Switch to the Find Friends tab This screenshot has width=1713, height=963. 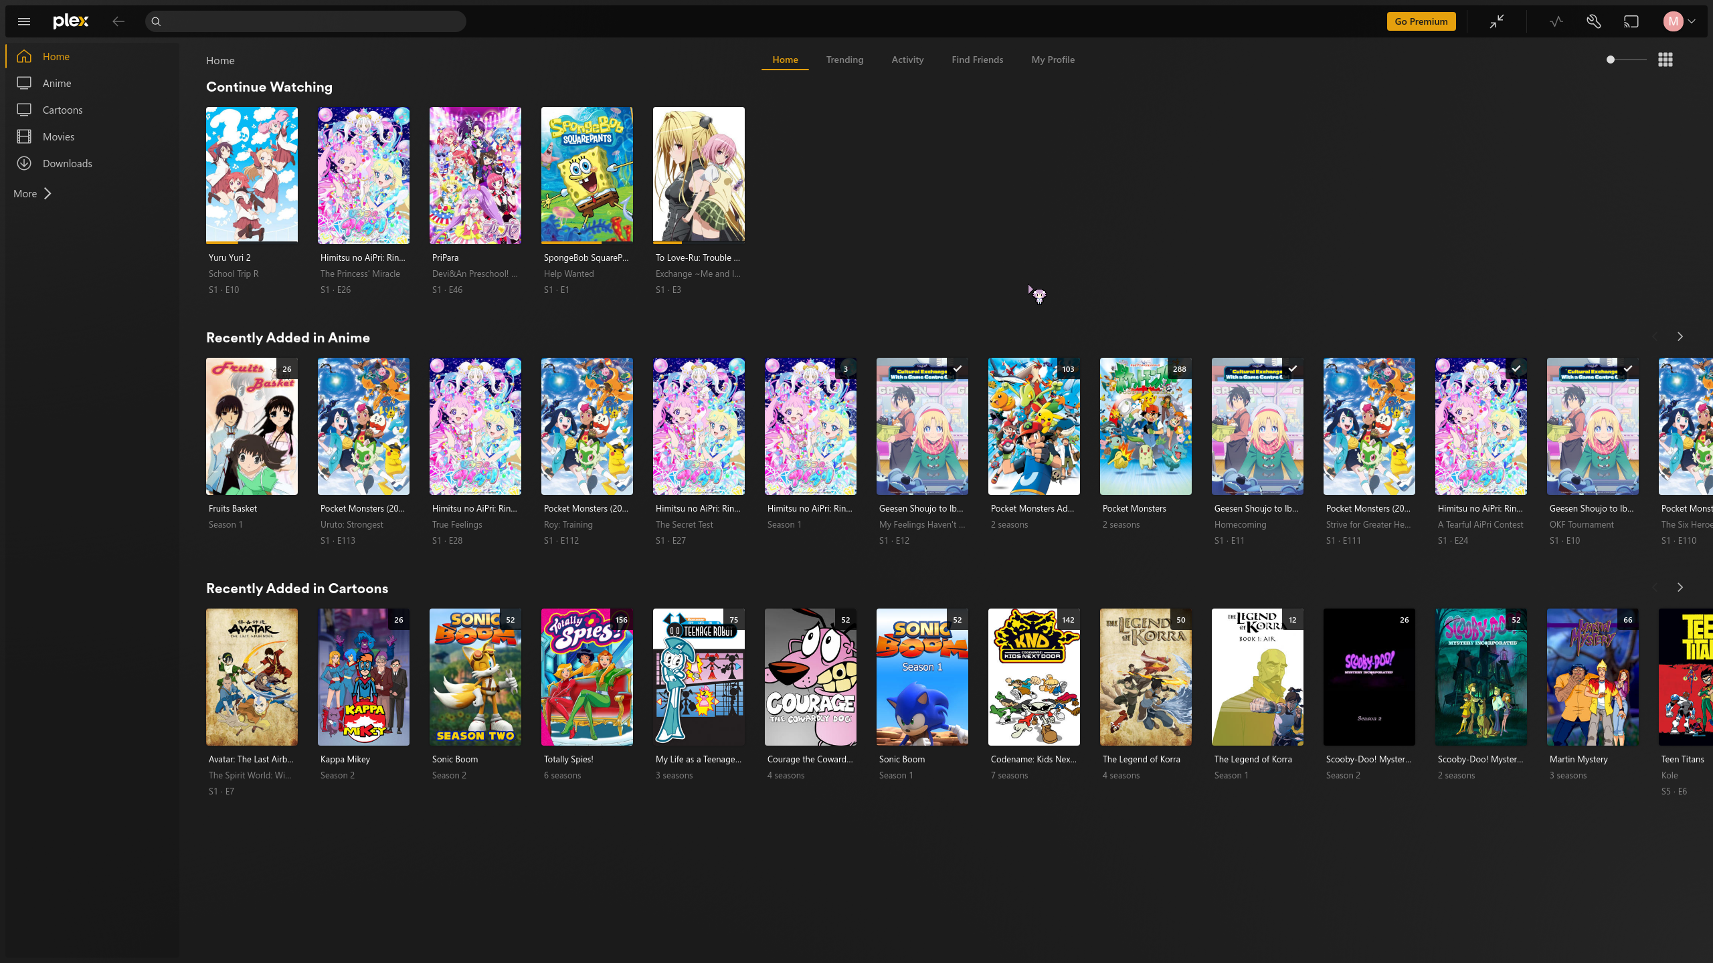(977, 60)
